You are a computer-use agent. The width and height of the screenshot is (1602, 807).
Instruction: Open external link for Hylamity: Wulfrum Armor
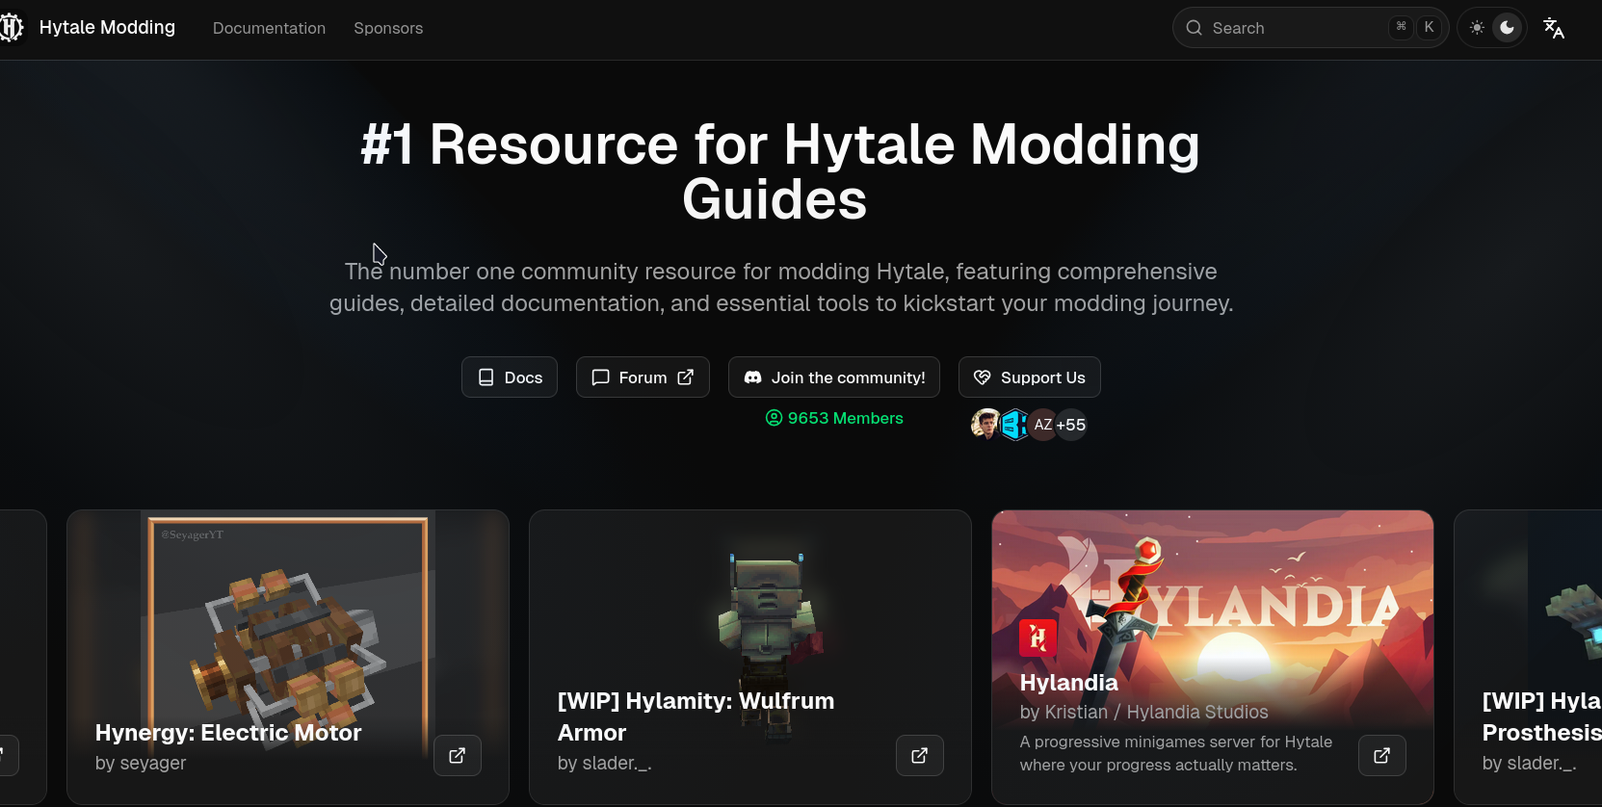tap(920, 756)
